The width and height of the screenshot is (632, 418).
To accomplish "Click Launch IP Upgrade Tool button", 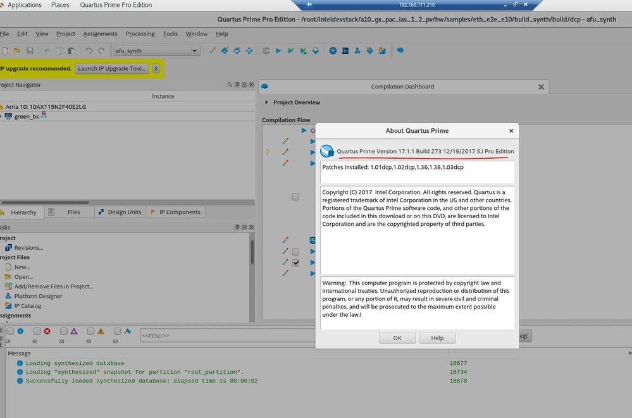I will pyautogui.click(x=112, y=68).
